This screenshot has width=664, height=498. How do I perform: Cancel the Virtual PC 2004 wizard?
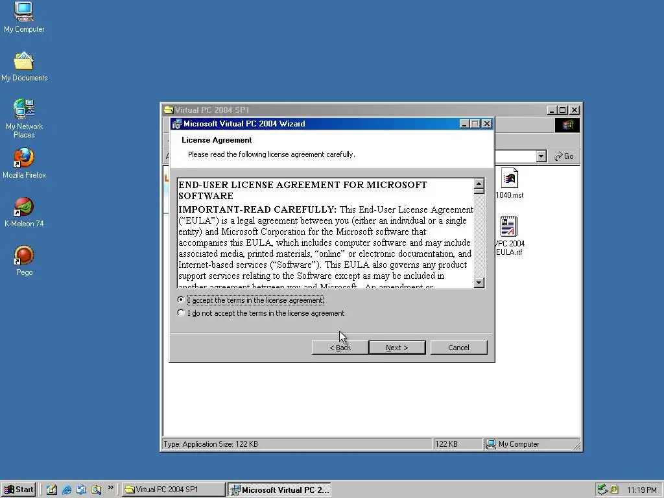click(458, 348)
